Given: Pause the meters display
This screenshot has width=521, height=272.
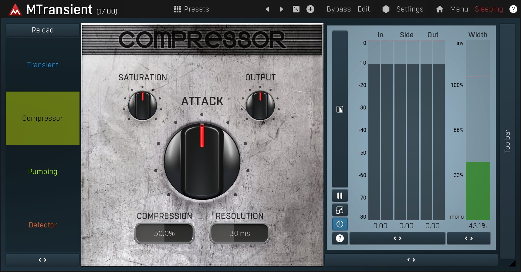Looking at the screenshot, I should (340, 196).
